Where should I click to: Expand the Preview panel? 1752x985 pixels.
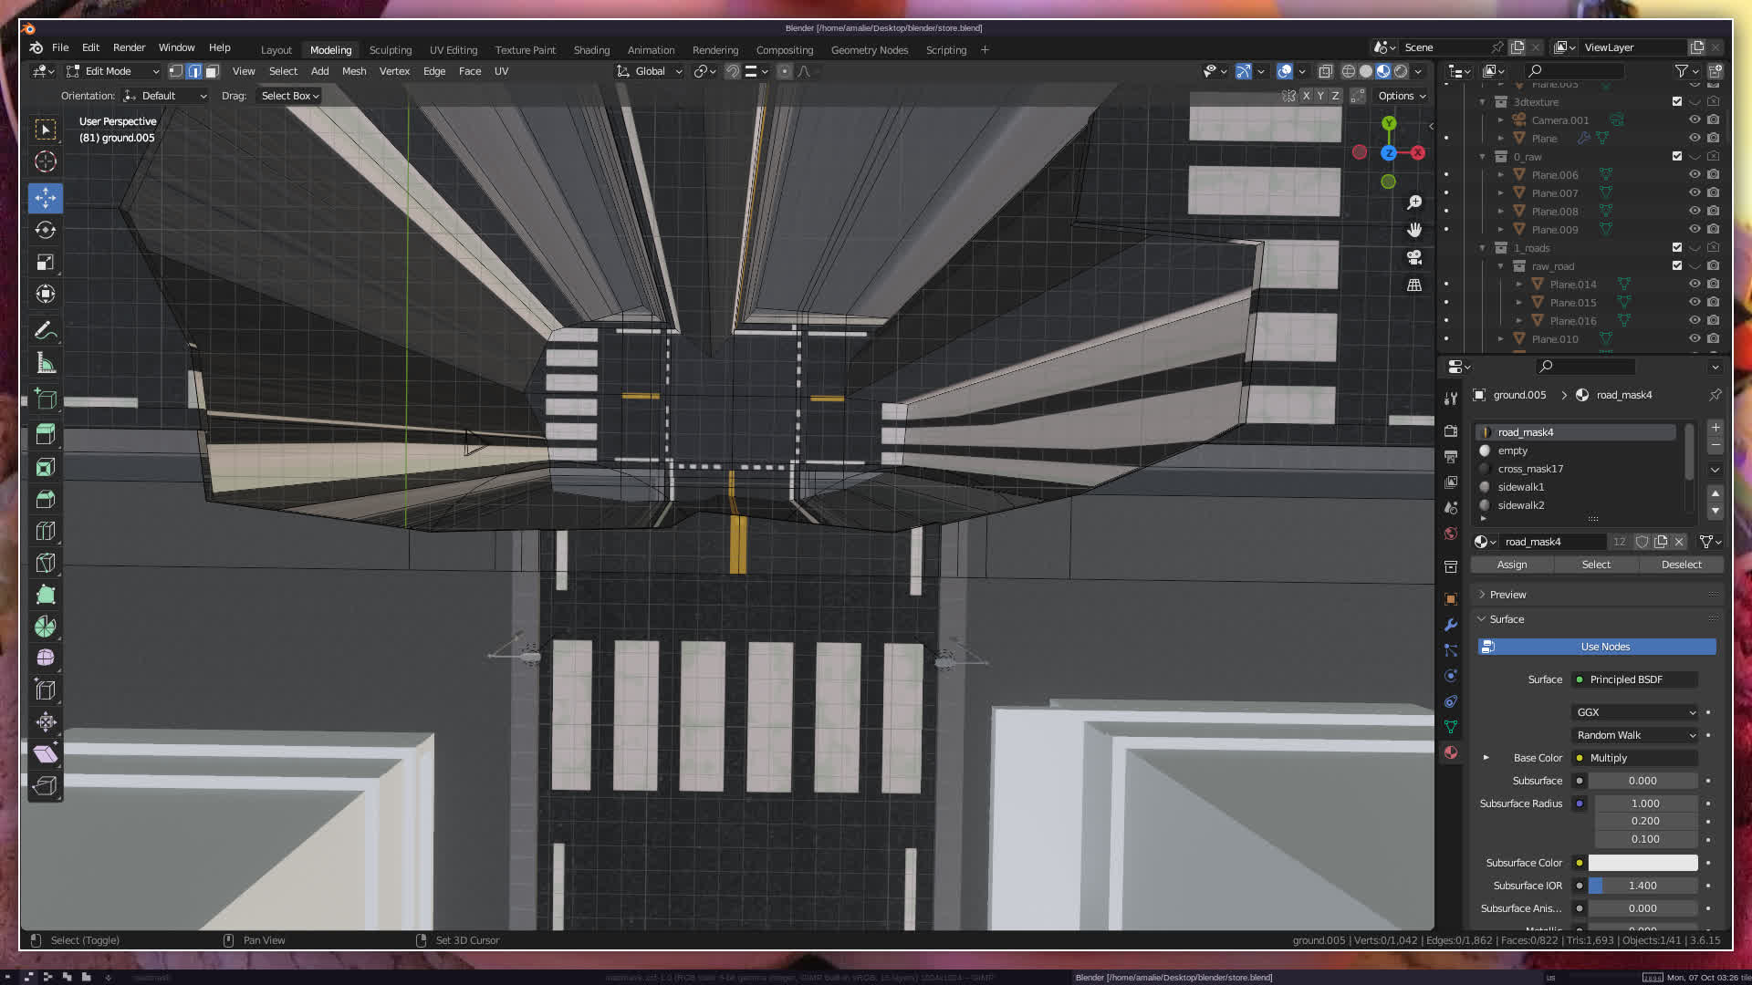point(1507,595)
